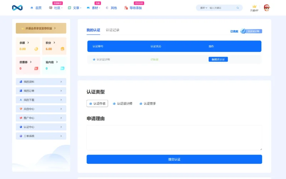Expand the 文章 navigation dropdown

(76, 8)
